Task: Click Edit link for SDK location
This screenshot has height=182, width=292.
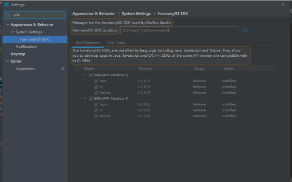Action: 245,30
